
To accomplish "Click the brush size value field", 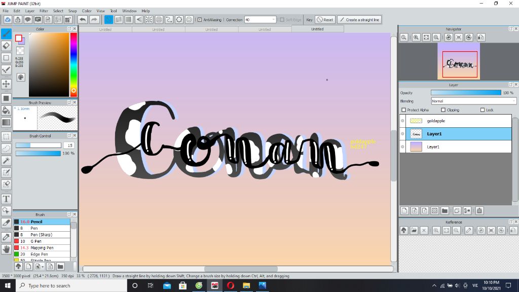I will (69, 145).
